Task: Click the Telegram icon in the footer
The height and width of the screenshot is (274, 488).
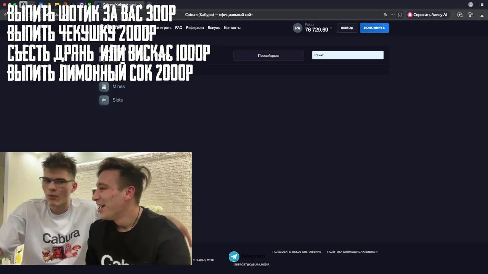Action: [234, 256]
